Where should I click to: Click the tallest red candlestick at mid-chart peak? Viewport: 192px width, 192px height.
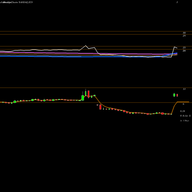tap(89, 94)
